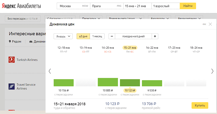Edit the Москва departure field
The width and height of the screenshot is (217, 114).
tap(73, 6)
